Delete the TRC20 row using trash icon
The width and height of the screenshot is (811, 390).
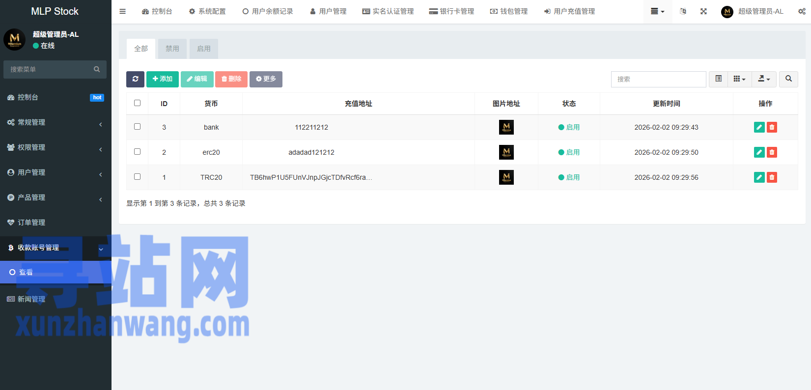click(772, 177)
